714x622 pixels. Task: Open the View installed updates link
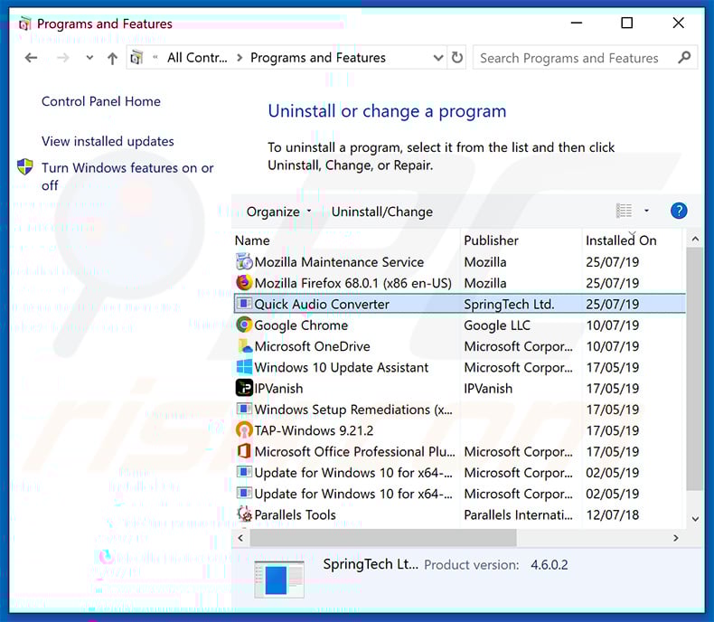click(108, 141)
